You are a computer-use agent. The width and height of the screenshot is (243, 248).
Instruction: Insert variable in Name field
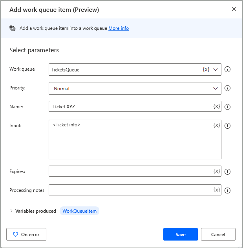click(217, 106)
